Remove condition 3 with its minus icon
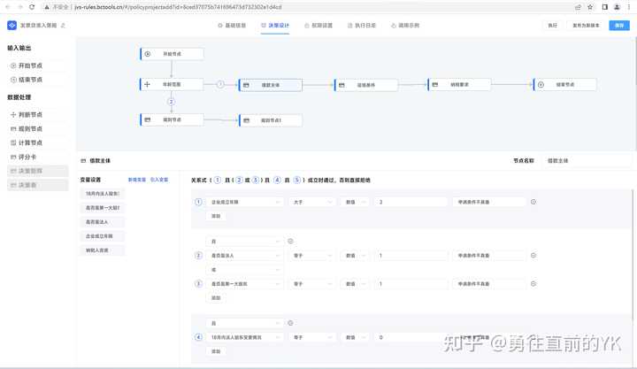 (x=533, y=284)
